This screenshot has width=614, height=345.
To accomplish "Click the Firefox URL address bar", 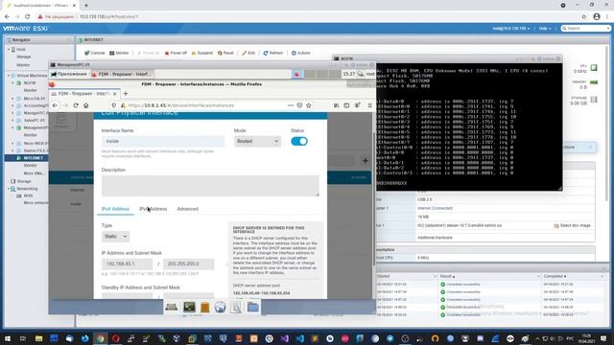I will pos(207,105).
